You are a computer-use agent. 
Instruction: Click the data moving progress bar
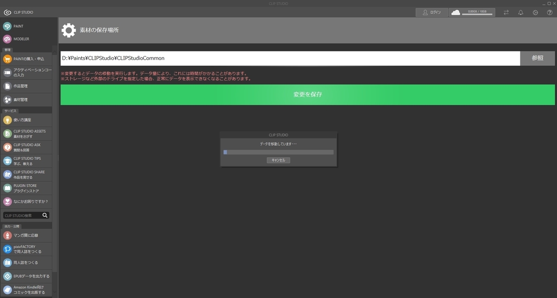(278, 152)
